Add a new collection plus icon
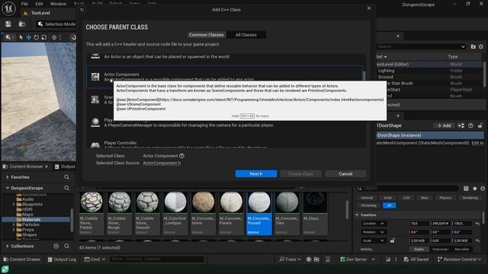Image resolution: width=488 pixels, height=274 pixels. (x=56, y=246)
